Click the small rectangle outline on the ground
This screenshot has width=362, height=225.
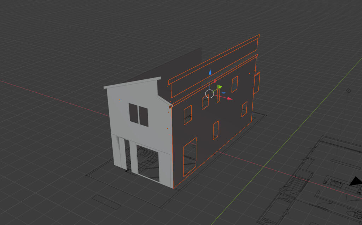click(106, 202)
